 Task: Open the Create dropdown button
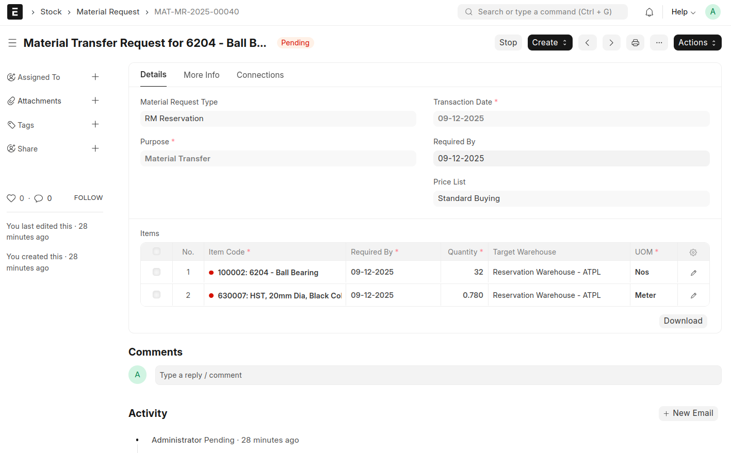pyautogui.click(x=549, y=43)
